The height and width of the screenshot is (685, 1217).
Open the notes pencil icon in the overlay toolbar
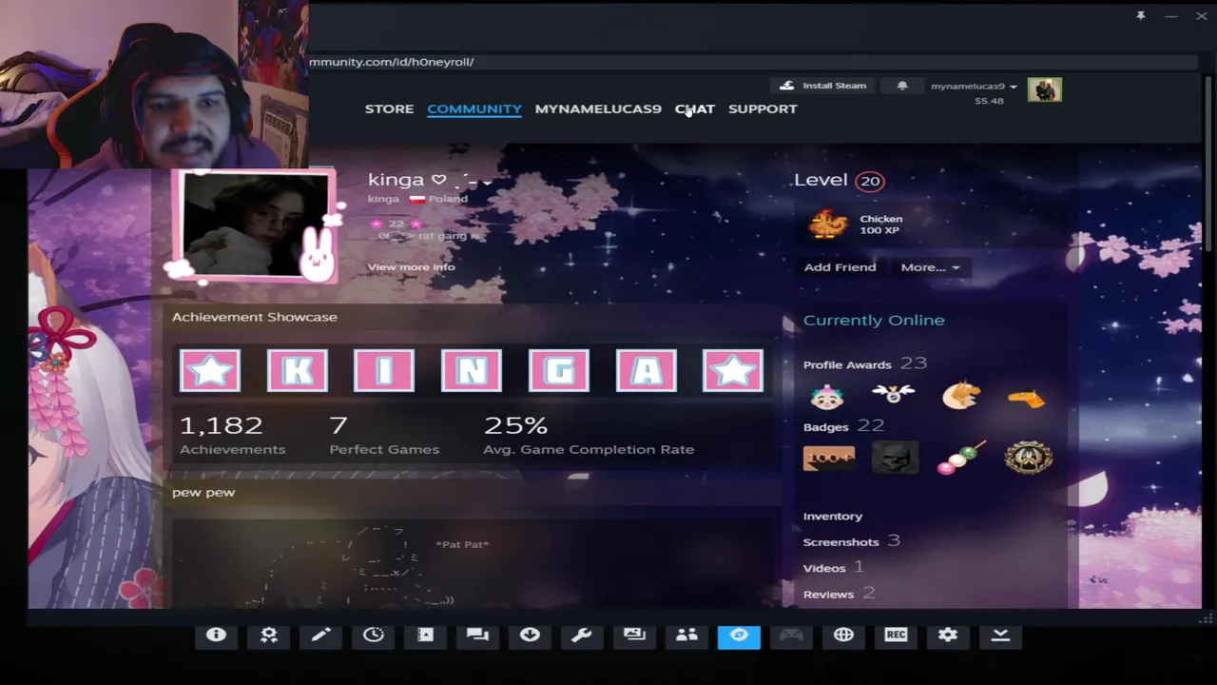(320, 636)
